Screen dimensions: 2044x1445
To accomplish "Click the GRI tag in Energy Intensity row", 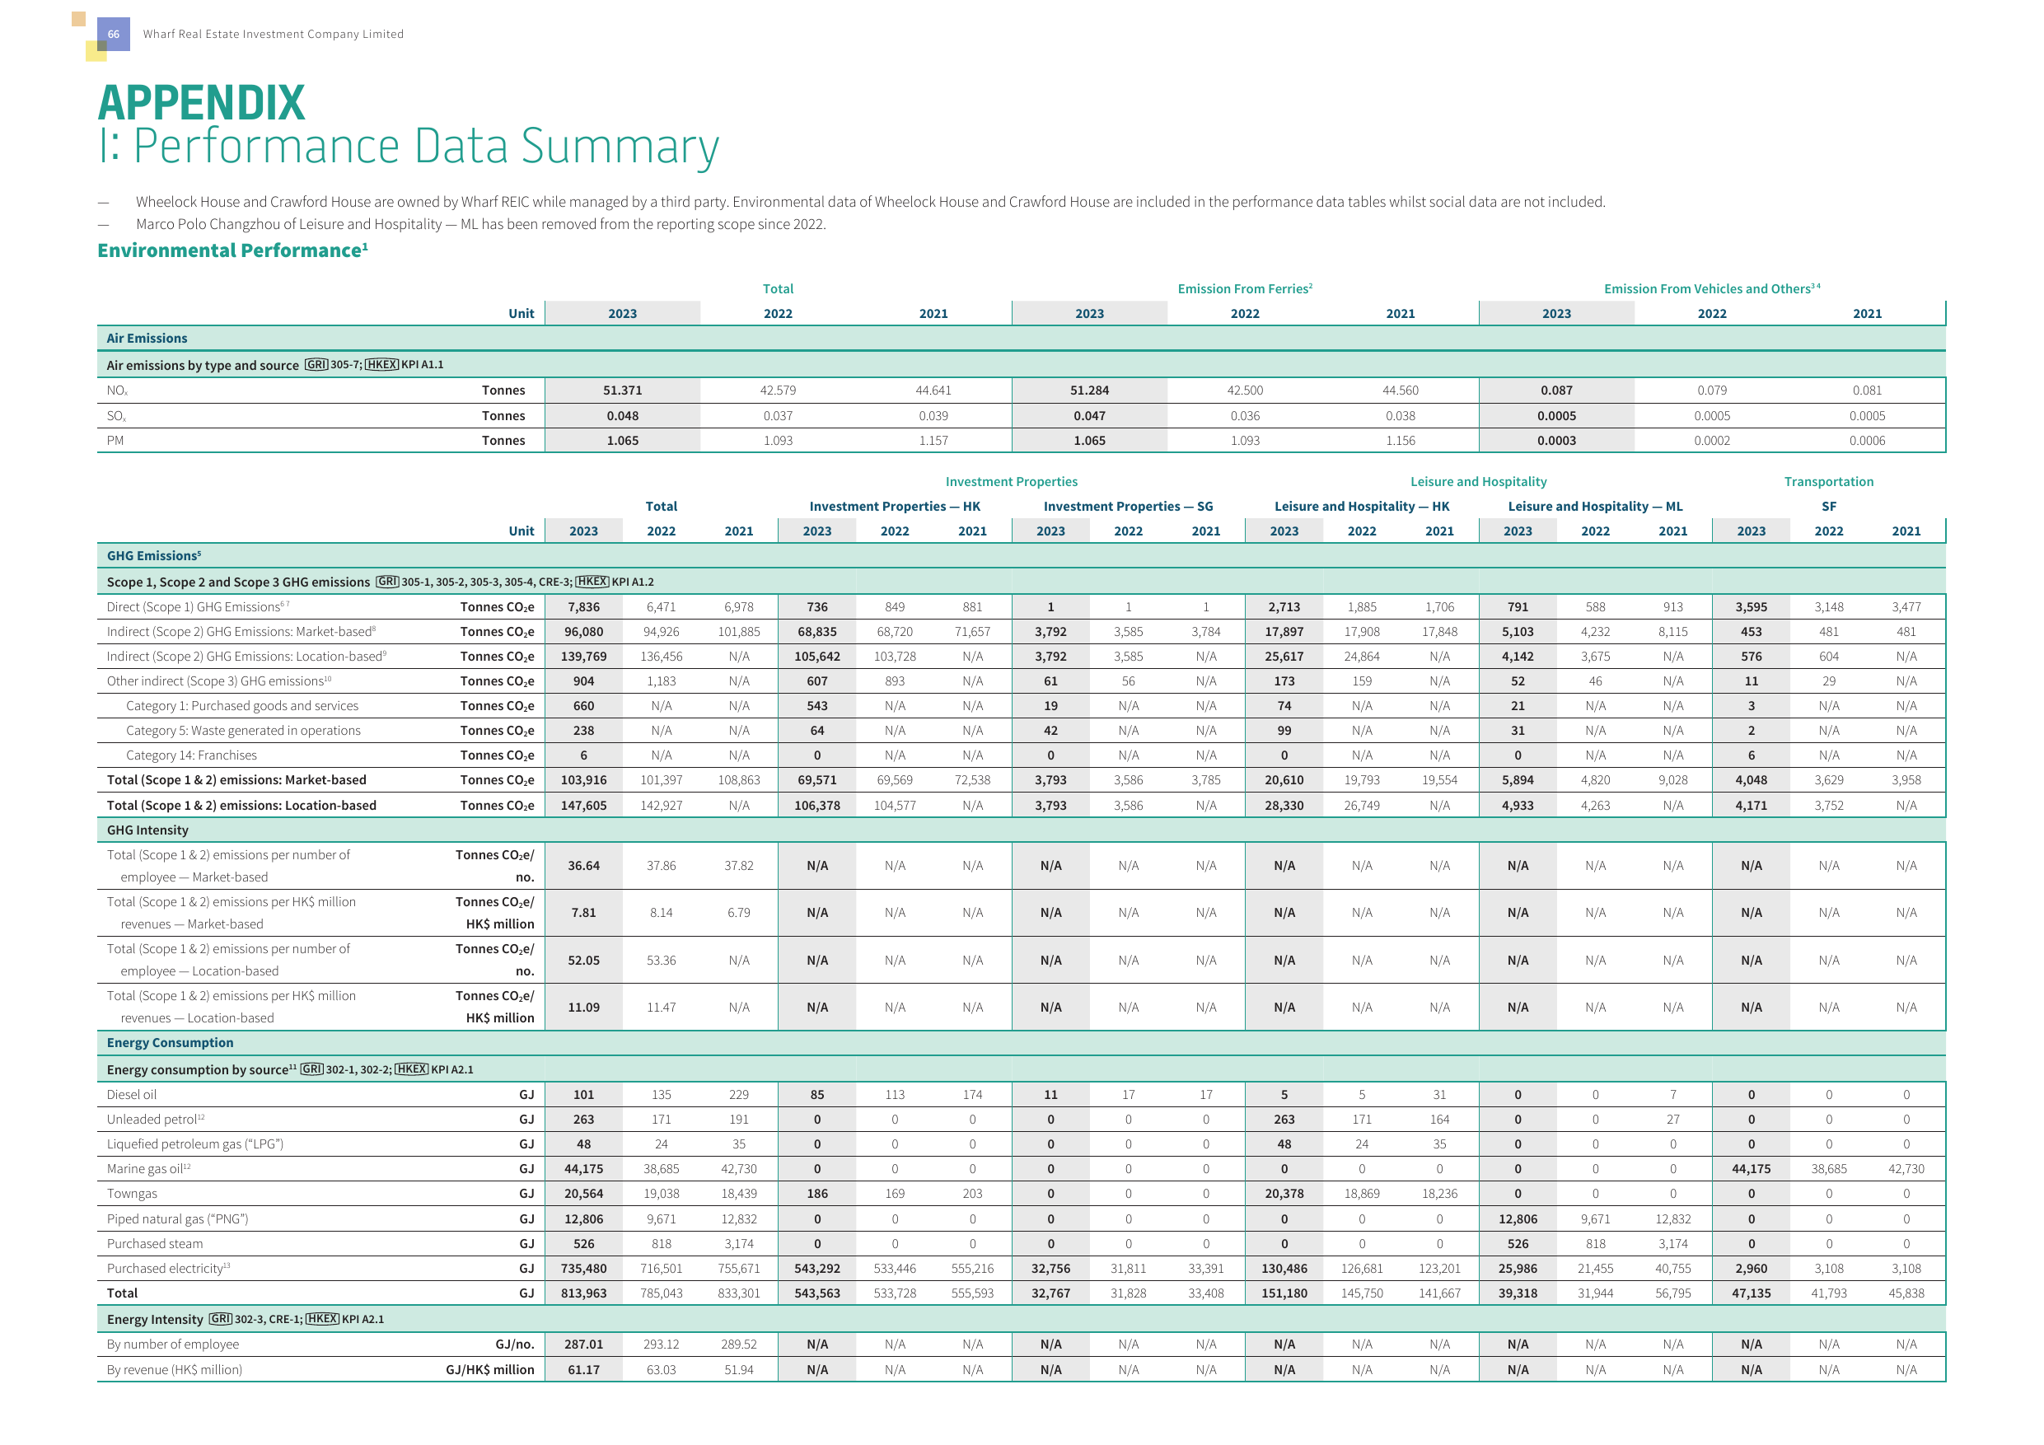I will [221, 1320].
